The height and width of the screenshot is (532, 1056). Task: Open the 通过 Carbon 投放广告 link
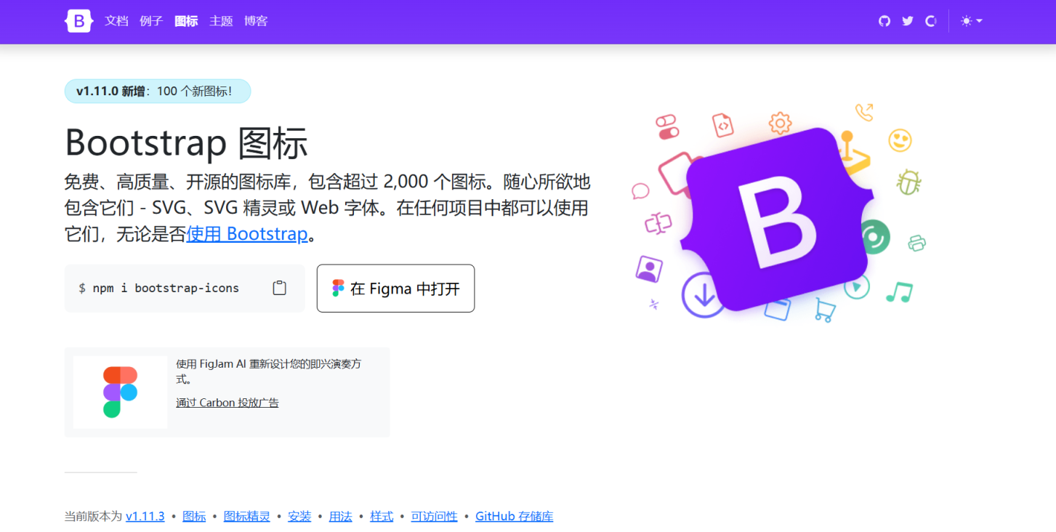[226, 402]
